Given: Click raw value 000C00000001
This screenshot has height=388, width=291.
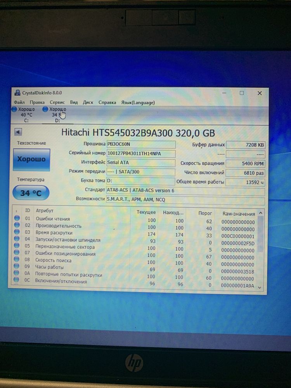Looking at the screenshot, I should point(238,236).
